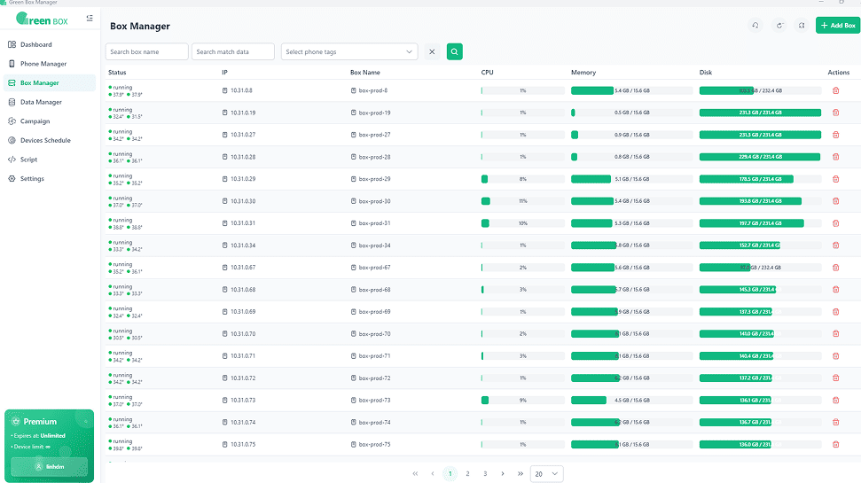This screenshot has width=861, height=483.
Task: Focus the Search box name field
Action: coord(146,51)
